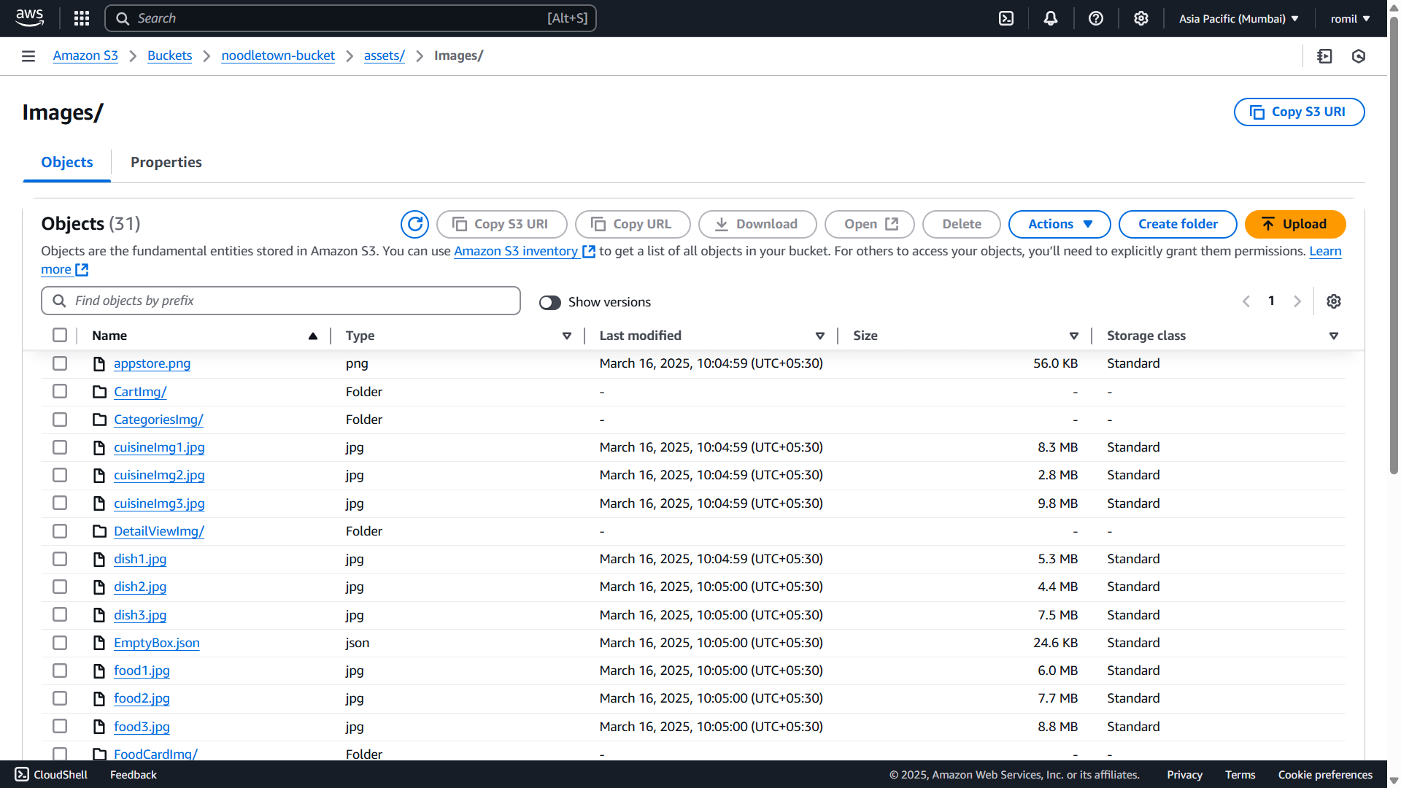Click the top-right Copy S3 URI button
Viewport: 1401px width, 788px height.
[x=1299, y=112]
